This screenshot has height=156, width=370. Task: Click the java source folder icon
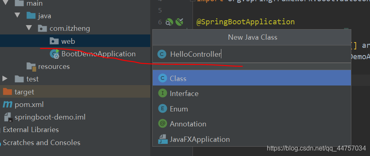click(x=31, y=16)
